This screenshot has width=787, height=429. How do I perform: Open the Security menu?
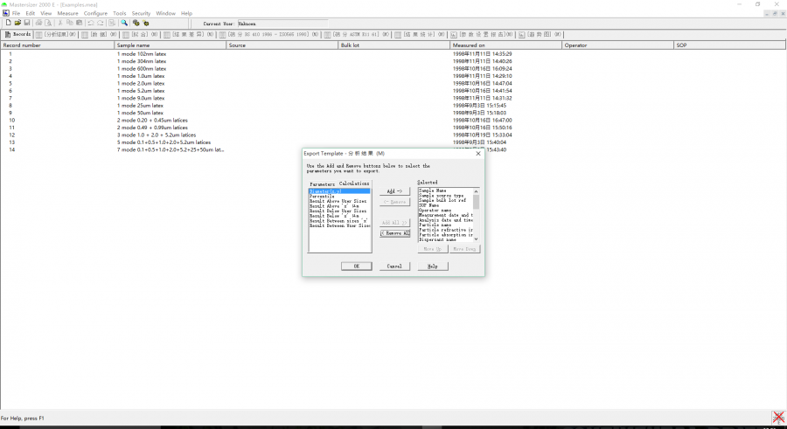(x=141, y=14)
